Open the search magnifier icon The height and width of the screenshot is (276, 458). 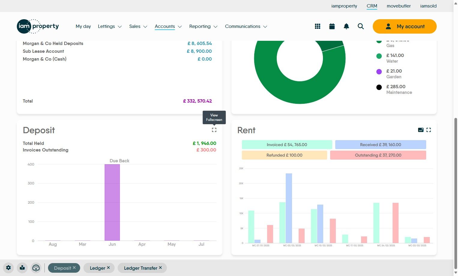point(361,26)
